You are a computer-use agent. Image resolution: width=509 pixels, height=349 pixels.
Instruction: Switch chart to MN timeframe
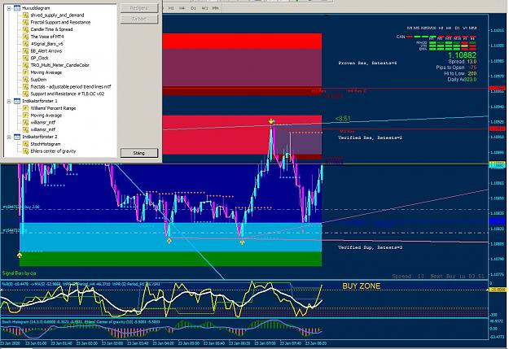(215, 8)
